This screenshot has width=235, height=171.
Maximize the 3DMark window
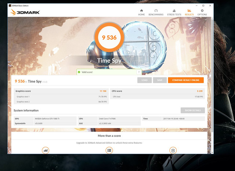coord(203,6)
